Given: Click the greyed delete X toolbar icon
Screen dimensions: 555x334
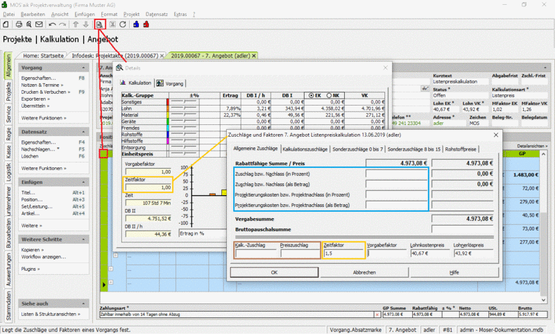Looking at the screenshot, I should [x=112, y=24].
